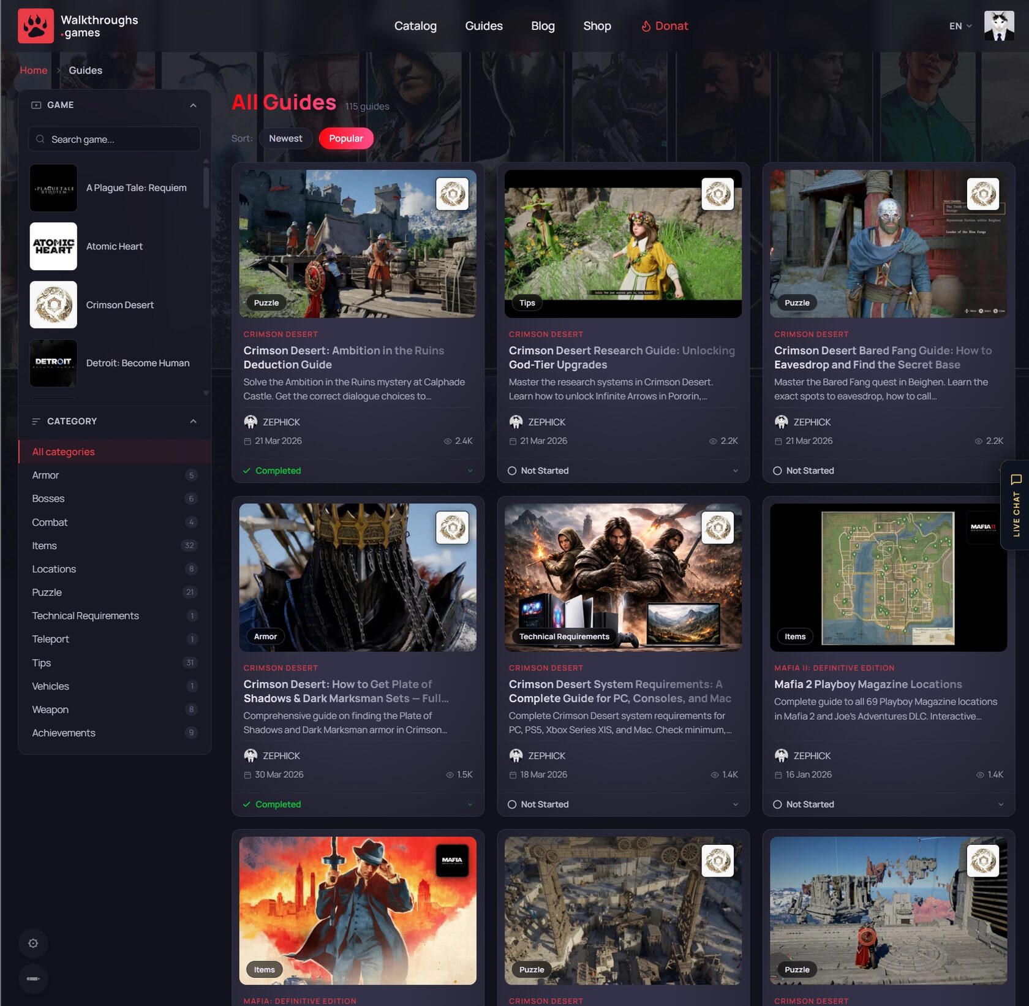Collapse the CATEGORY filter section
Screen dimensions: 1029x1006
[x=193, y=422]
